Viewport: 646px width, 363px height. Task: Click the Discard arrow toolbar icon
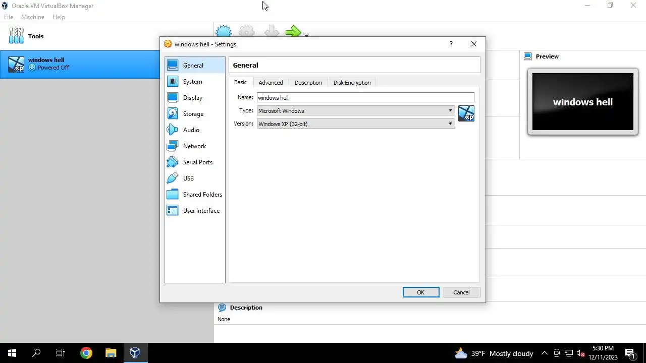coord(272,31)
